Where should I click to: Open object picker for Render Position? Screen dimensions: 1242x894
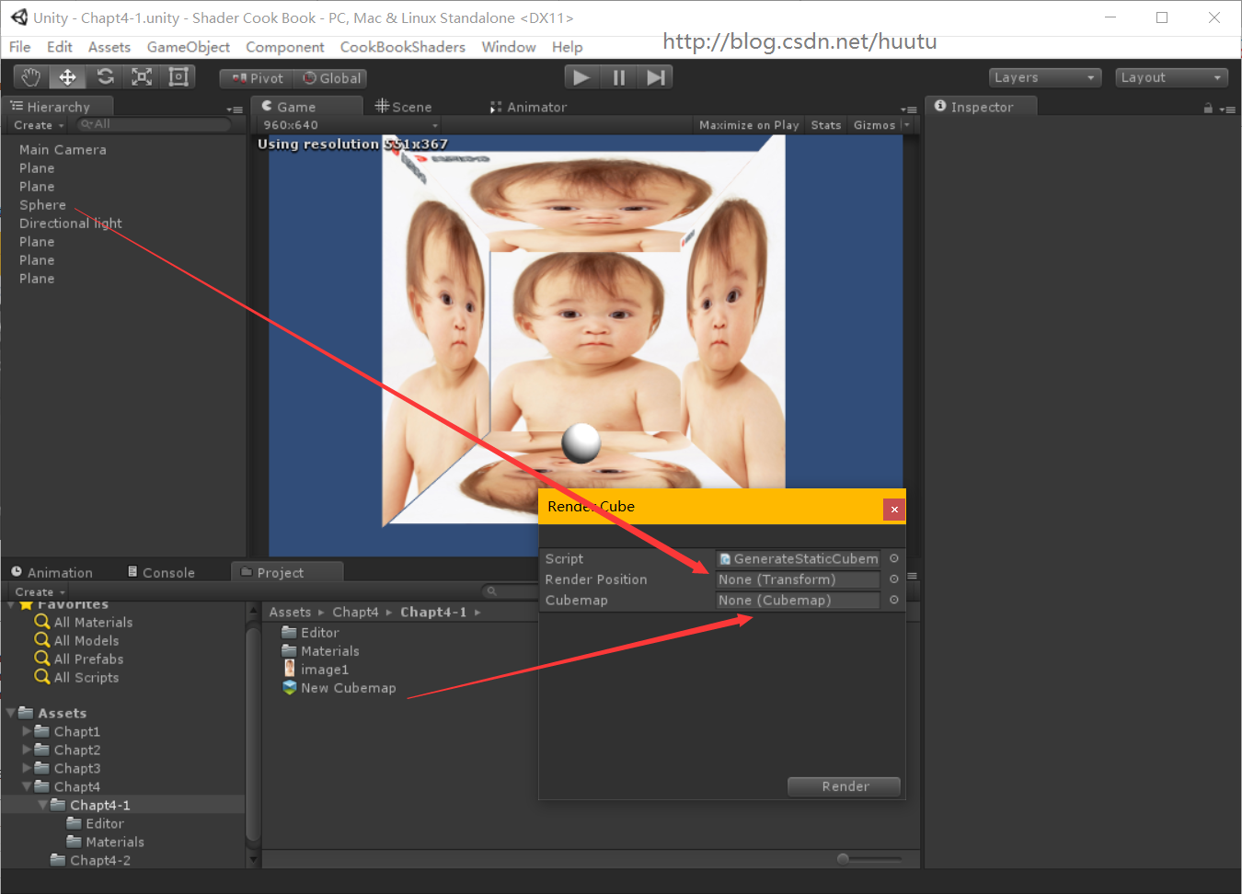893,579
